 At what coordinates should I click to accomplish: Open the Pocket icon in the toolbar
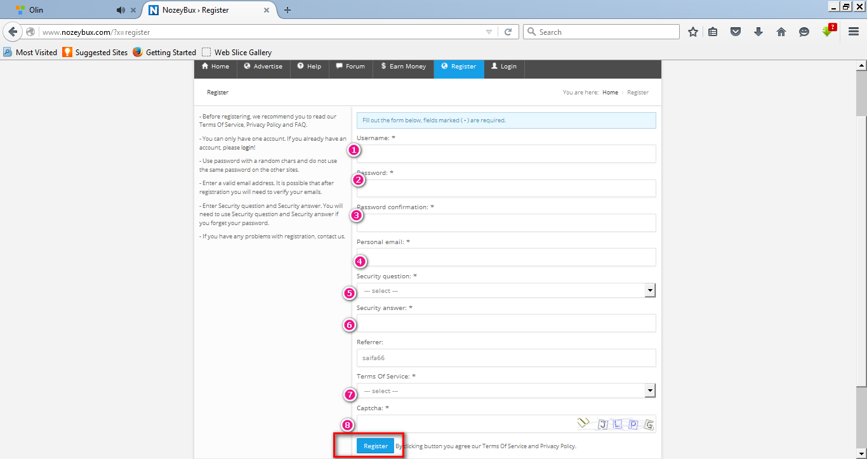tap(736, 32)
